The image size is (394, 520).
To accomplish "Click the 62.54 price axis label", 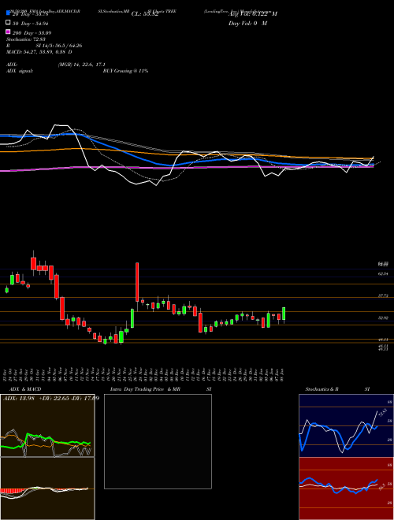I will (383, 273).
